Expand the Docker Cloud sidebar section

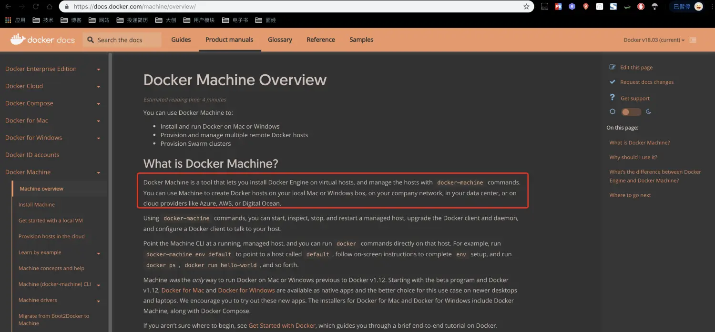click(99, 87)
